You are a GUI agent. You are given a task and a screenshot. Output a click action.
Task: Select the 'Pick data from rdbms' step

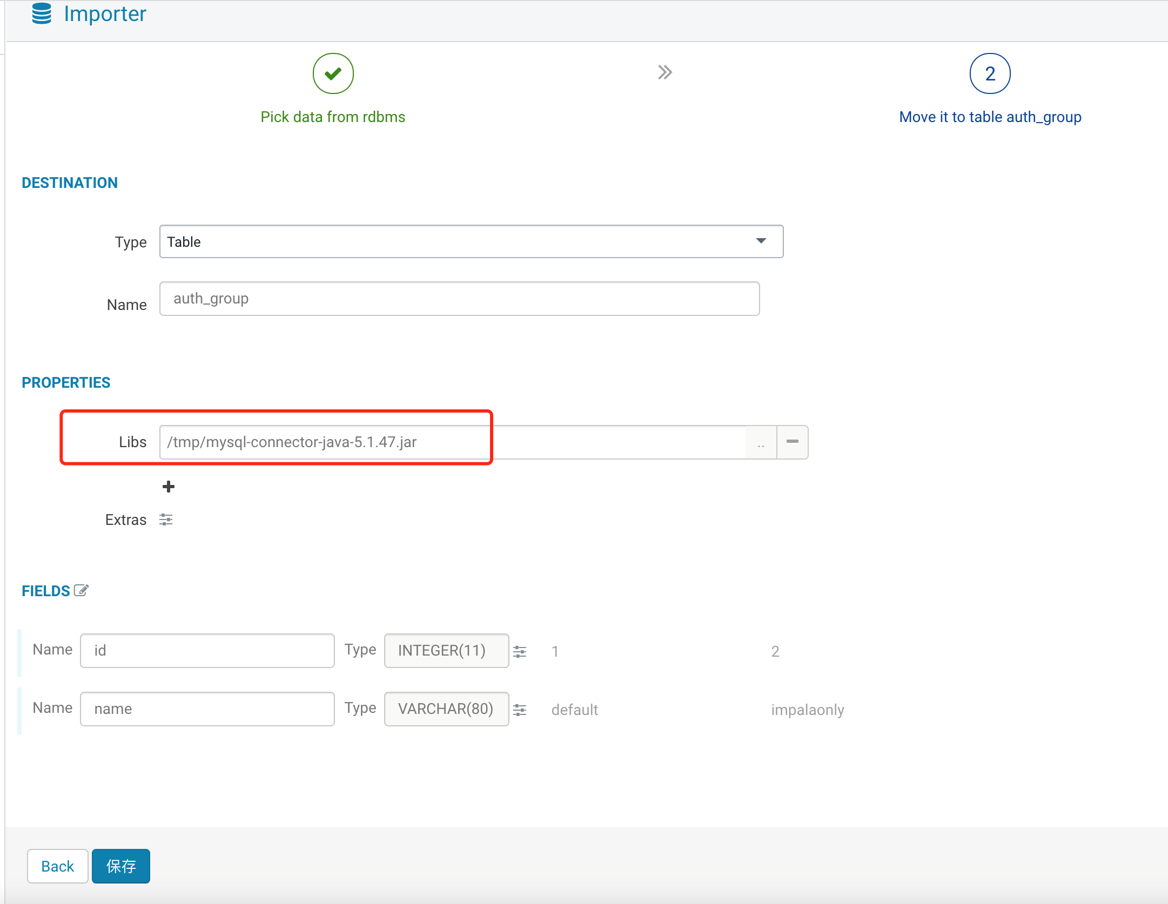pos(333,117)
